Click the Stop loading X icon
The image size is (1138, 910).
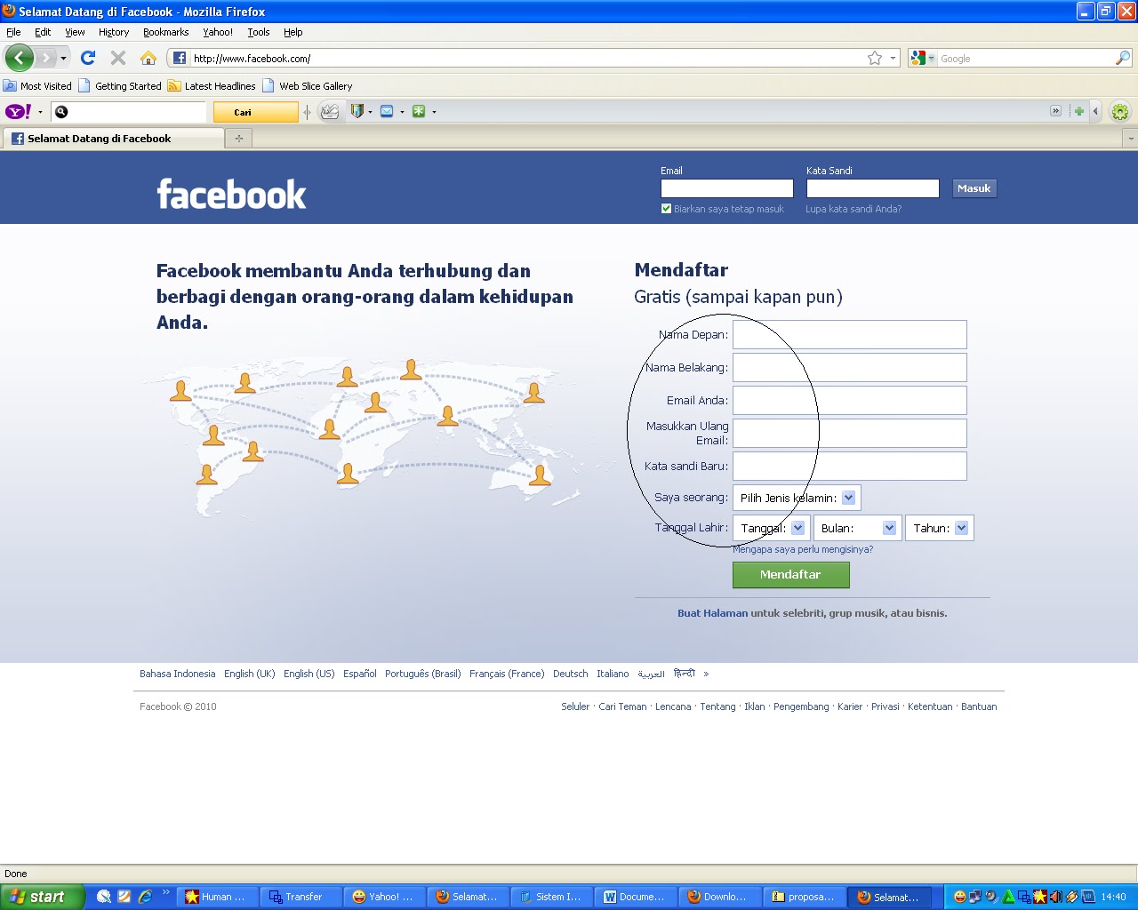click(117, 58)
